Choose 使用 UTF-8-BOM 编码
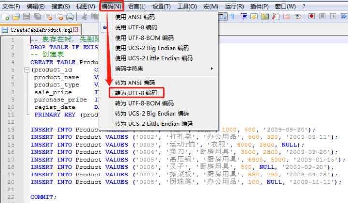 144,38
